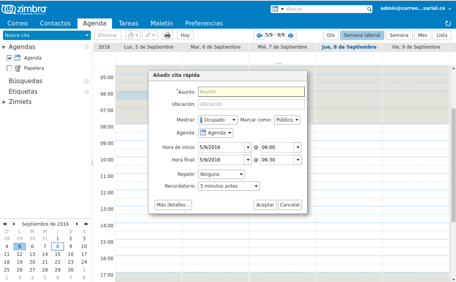This screenshot has width=456, height=282.
Task: Jump to next month in mini calendar
Action: [x=77, y=224]
